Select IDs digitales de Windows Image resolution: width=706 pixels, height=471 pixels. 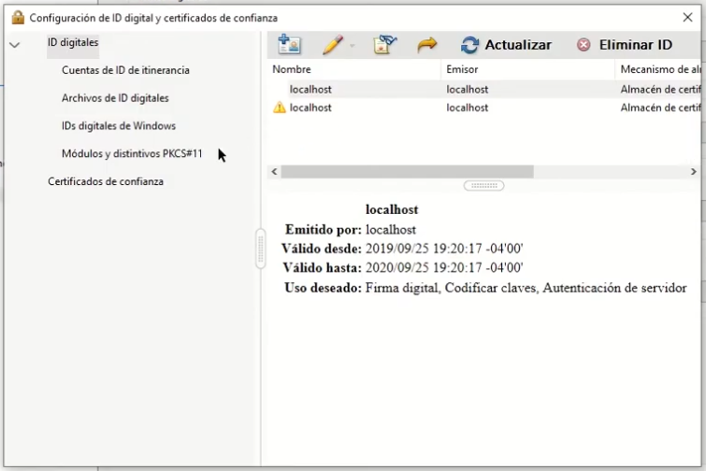coord(118,126)
